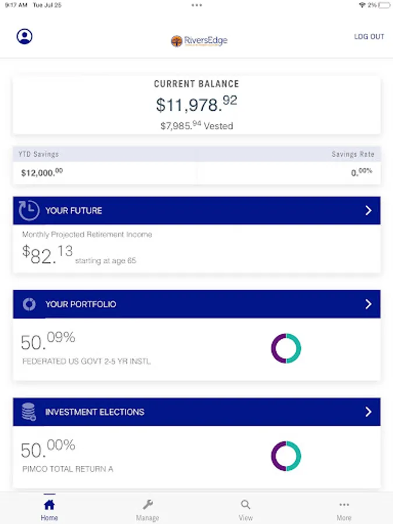
Task: Click the Your Portfolio header text
Action: pyautogui.click(x=80, y=304)
